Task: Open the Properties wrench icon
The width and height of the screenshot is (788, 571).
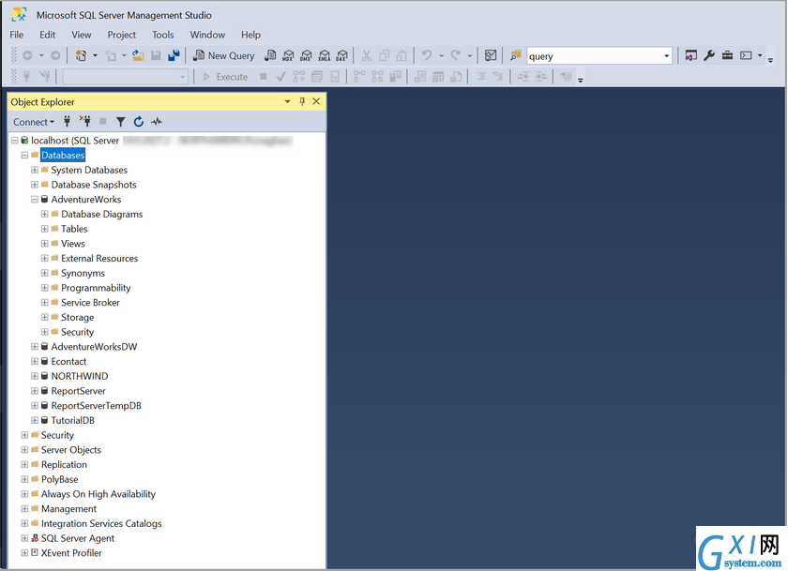Action: click(709, 55)
